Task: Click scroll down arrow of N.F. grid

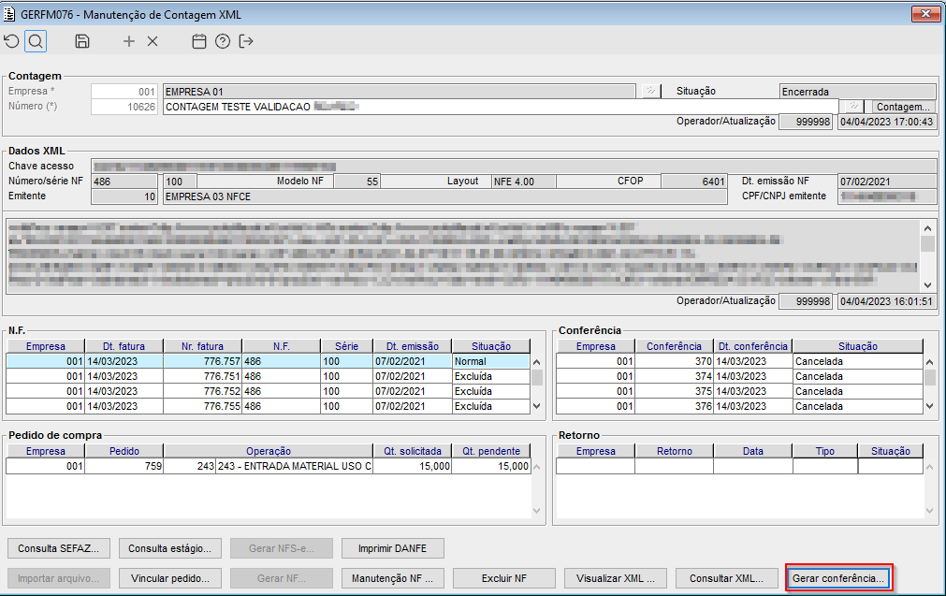Action: coord(537,406)
